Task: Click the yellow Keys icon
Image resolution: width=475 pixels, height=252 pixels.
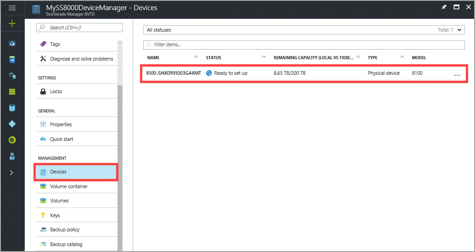Action: point(43,215)
